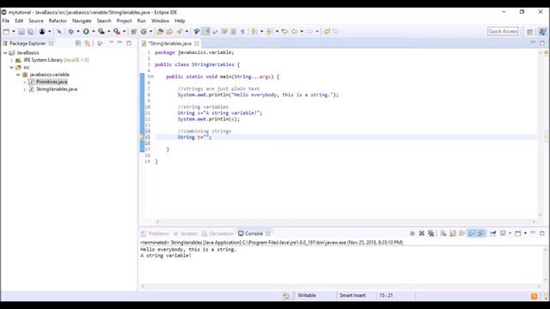Click the External Tools run icon
The height and width of the screenshot is (309, 550).
pyautogui.click(x=117, y=32)
